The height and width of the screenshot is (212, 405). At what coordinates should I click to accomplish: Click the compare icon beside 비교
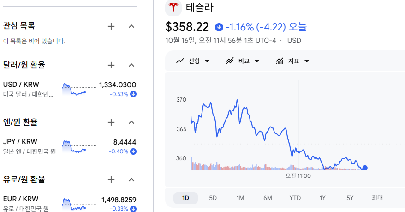pyautogui.click(x=230, y=61)
